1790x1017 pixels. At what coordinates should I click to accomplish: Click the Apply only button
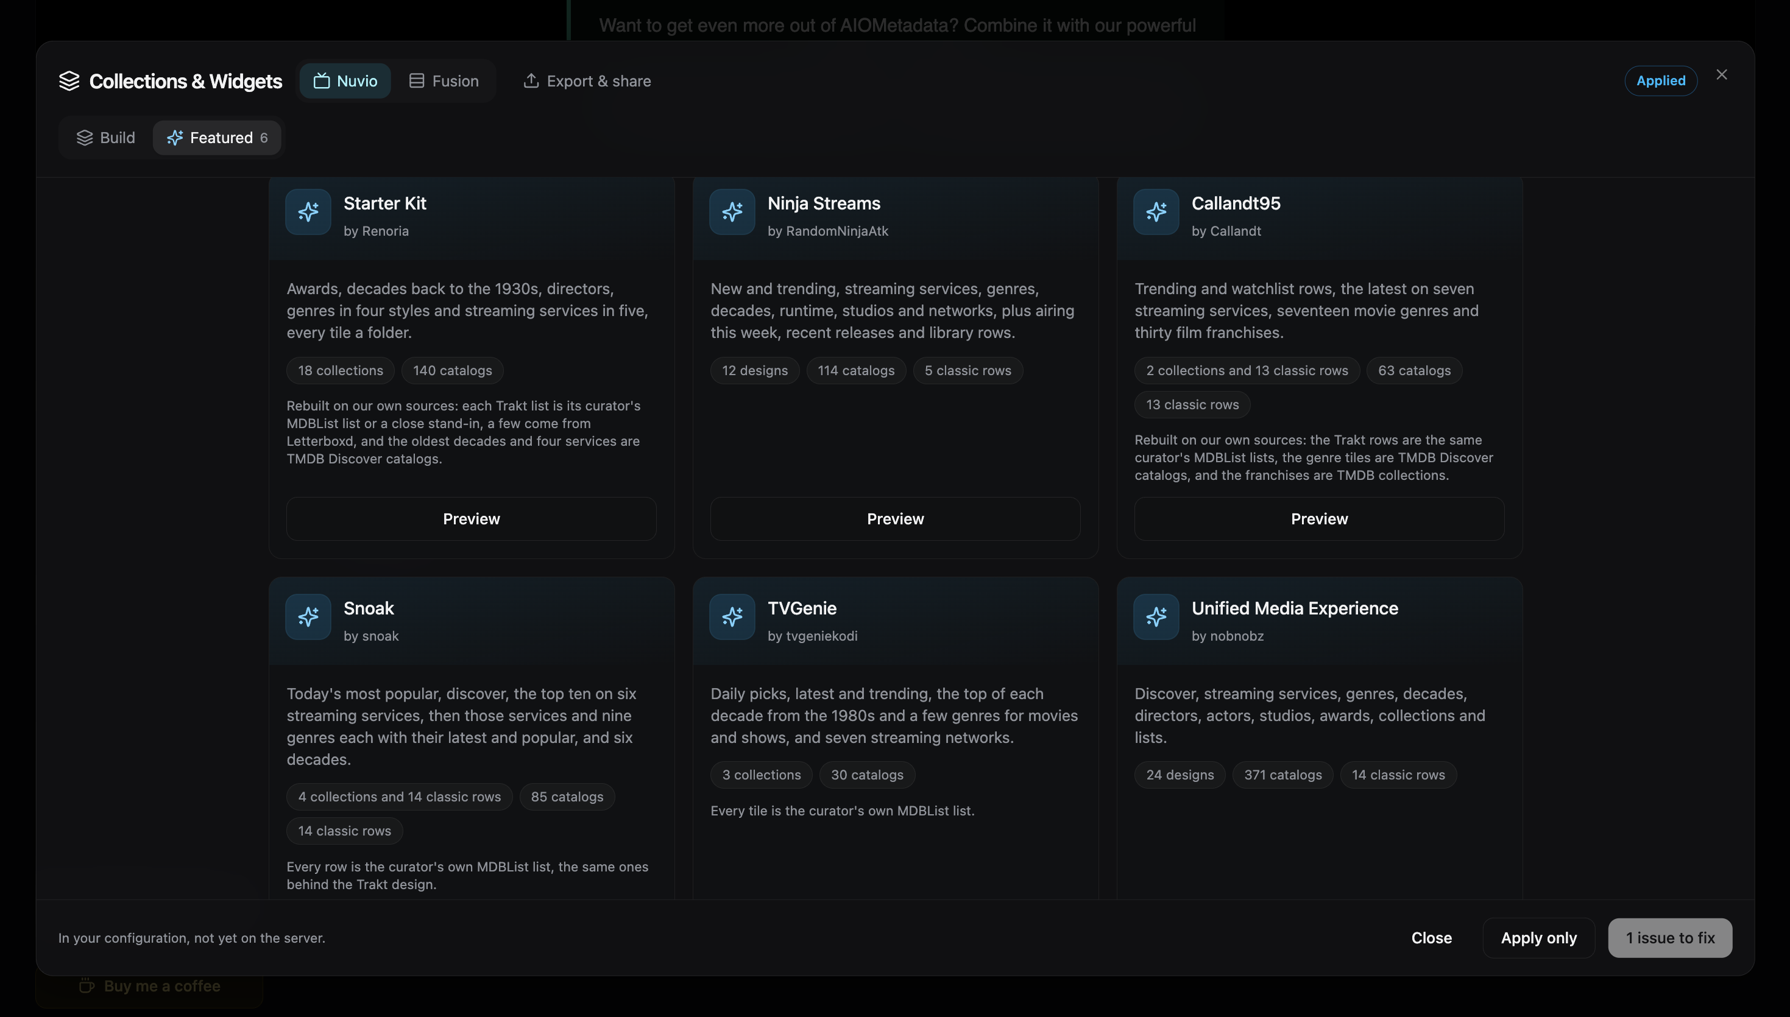[x=1538, y=938]
